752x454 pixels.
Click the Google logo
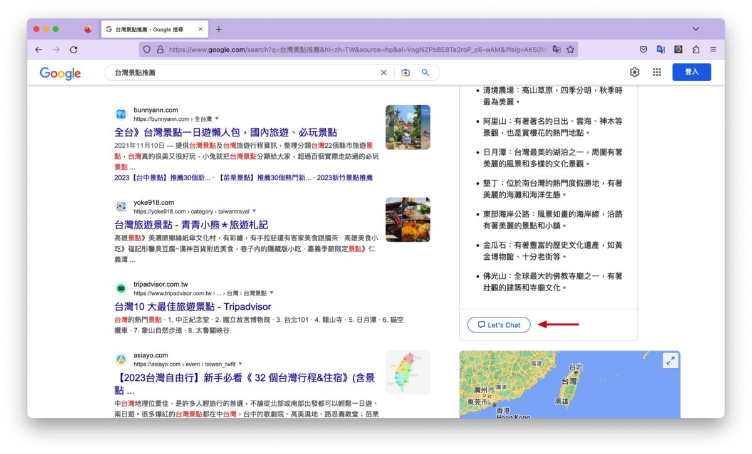[60, 73]
